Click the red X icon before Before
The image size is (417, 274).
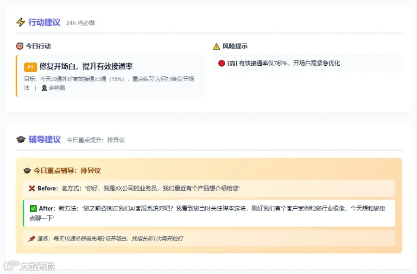click(x=32, y=188)
